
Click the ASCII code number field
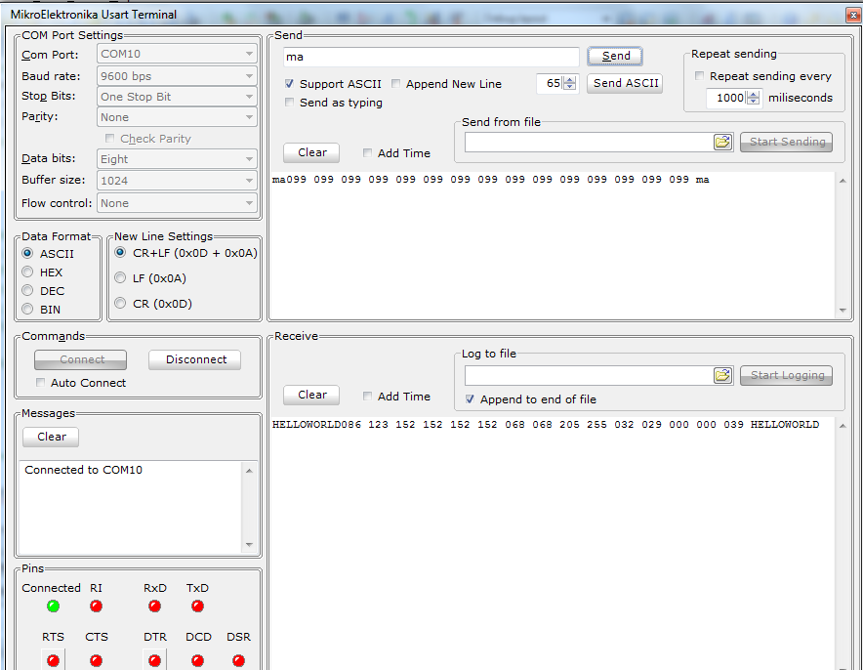tap(550, 83)
